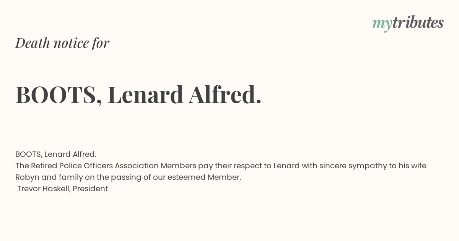459x241 pixels.
Task: Click the dark "tributes" logo text
Action: coord(418,22)
